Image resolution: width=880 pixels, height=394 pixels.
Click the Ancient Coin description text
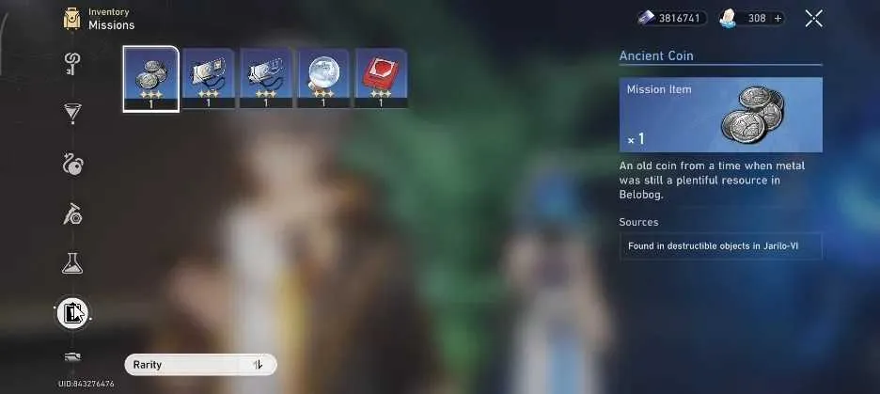click(x=712, y=181)
